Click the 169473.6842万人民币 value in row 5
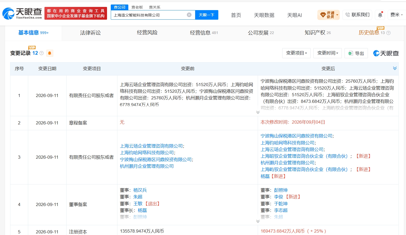This screenshot has height=235, width=406. pos(282,231)
